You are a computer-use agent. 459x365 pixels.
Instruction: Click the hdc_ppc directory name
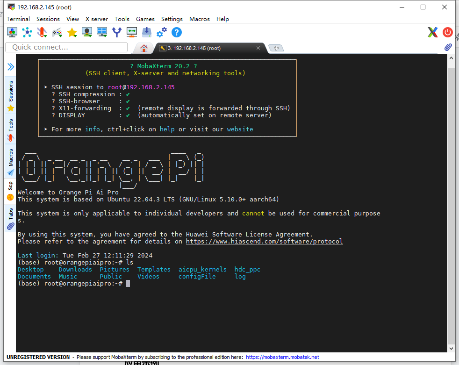[247, 269]
